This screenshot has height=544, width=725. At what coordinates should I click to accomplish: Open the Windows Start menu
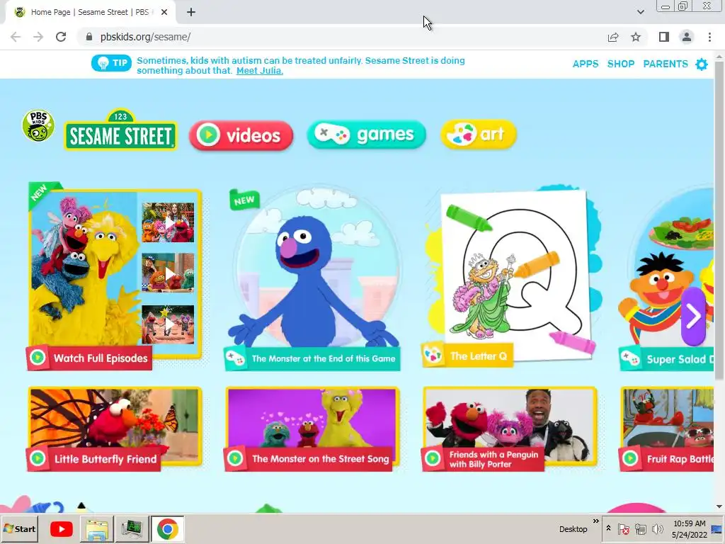coord(19,528)
